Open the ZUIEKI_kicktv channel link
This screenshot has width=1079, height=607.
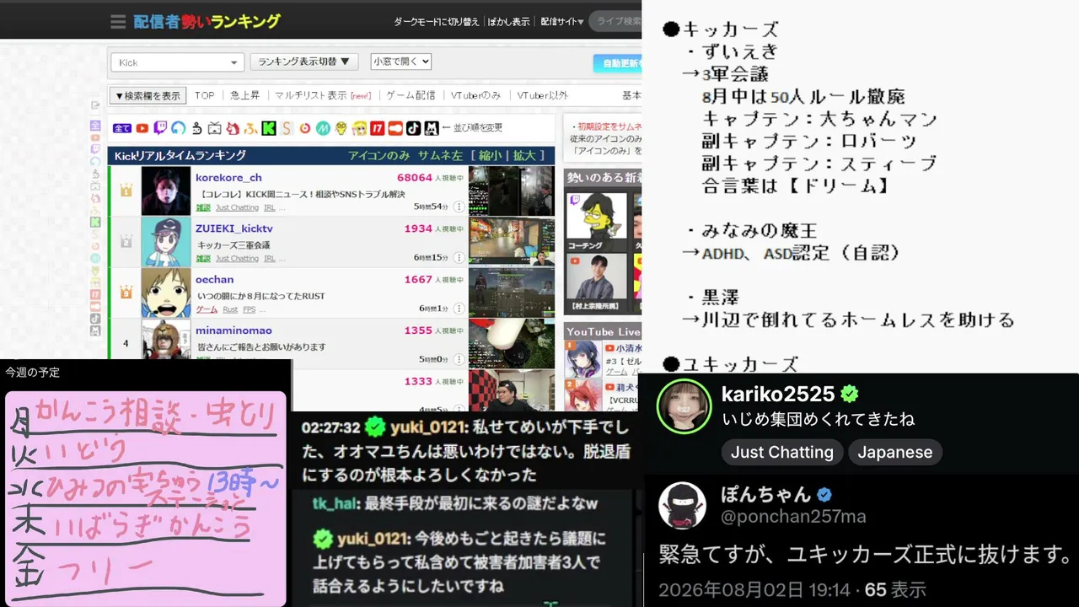point(234,228)
